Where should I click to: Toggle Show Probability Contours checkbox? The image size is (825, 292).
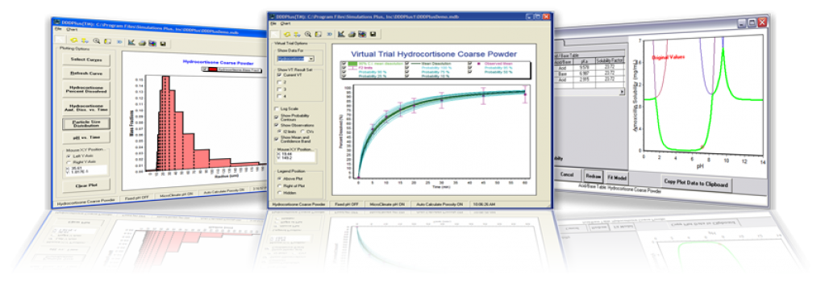click(277, 117)
